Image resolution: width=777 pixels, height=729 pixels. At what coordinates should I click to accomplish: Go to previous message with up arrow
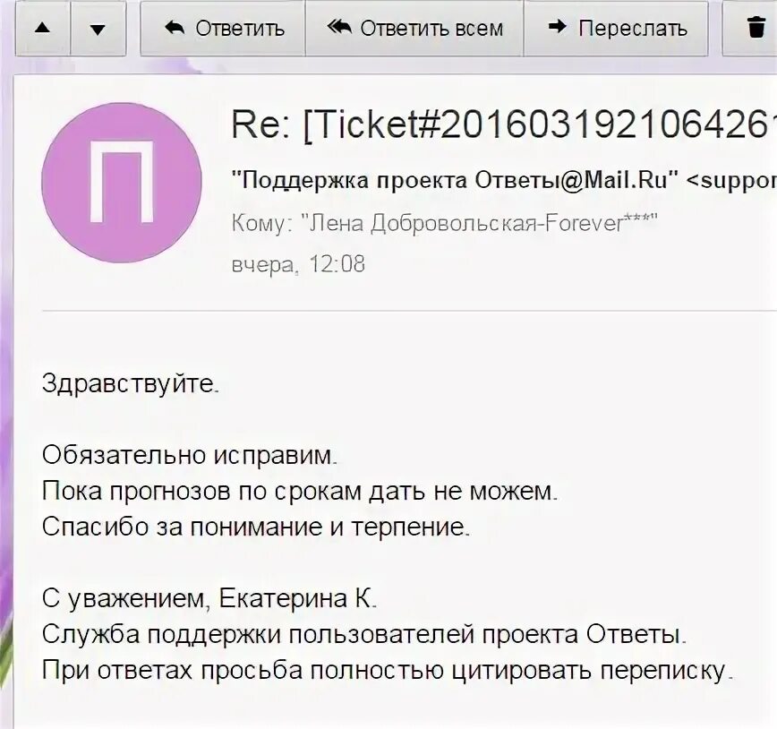coord(42,29)
